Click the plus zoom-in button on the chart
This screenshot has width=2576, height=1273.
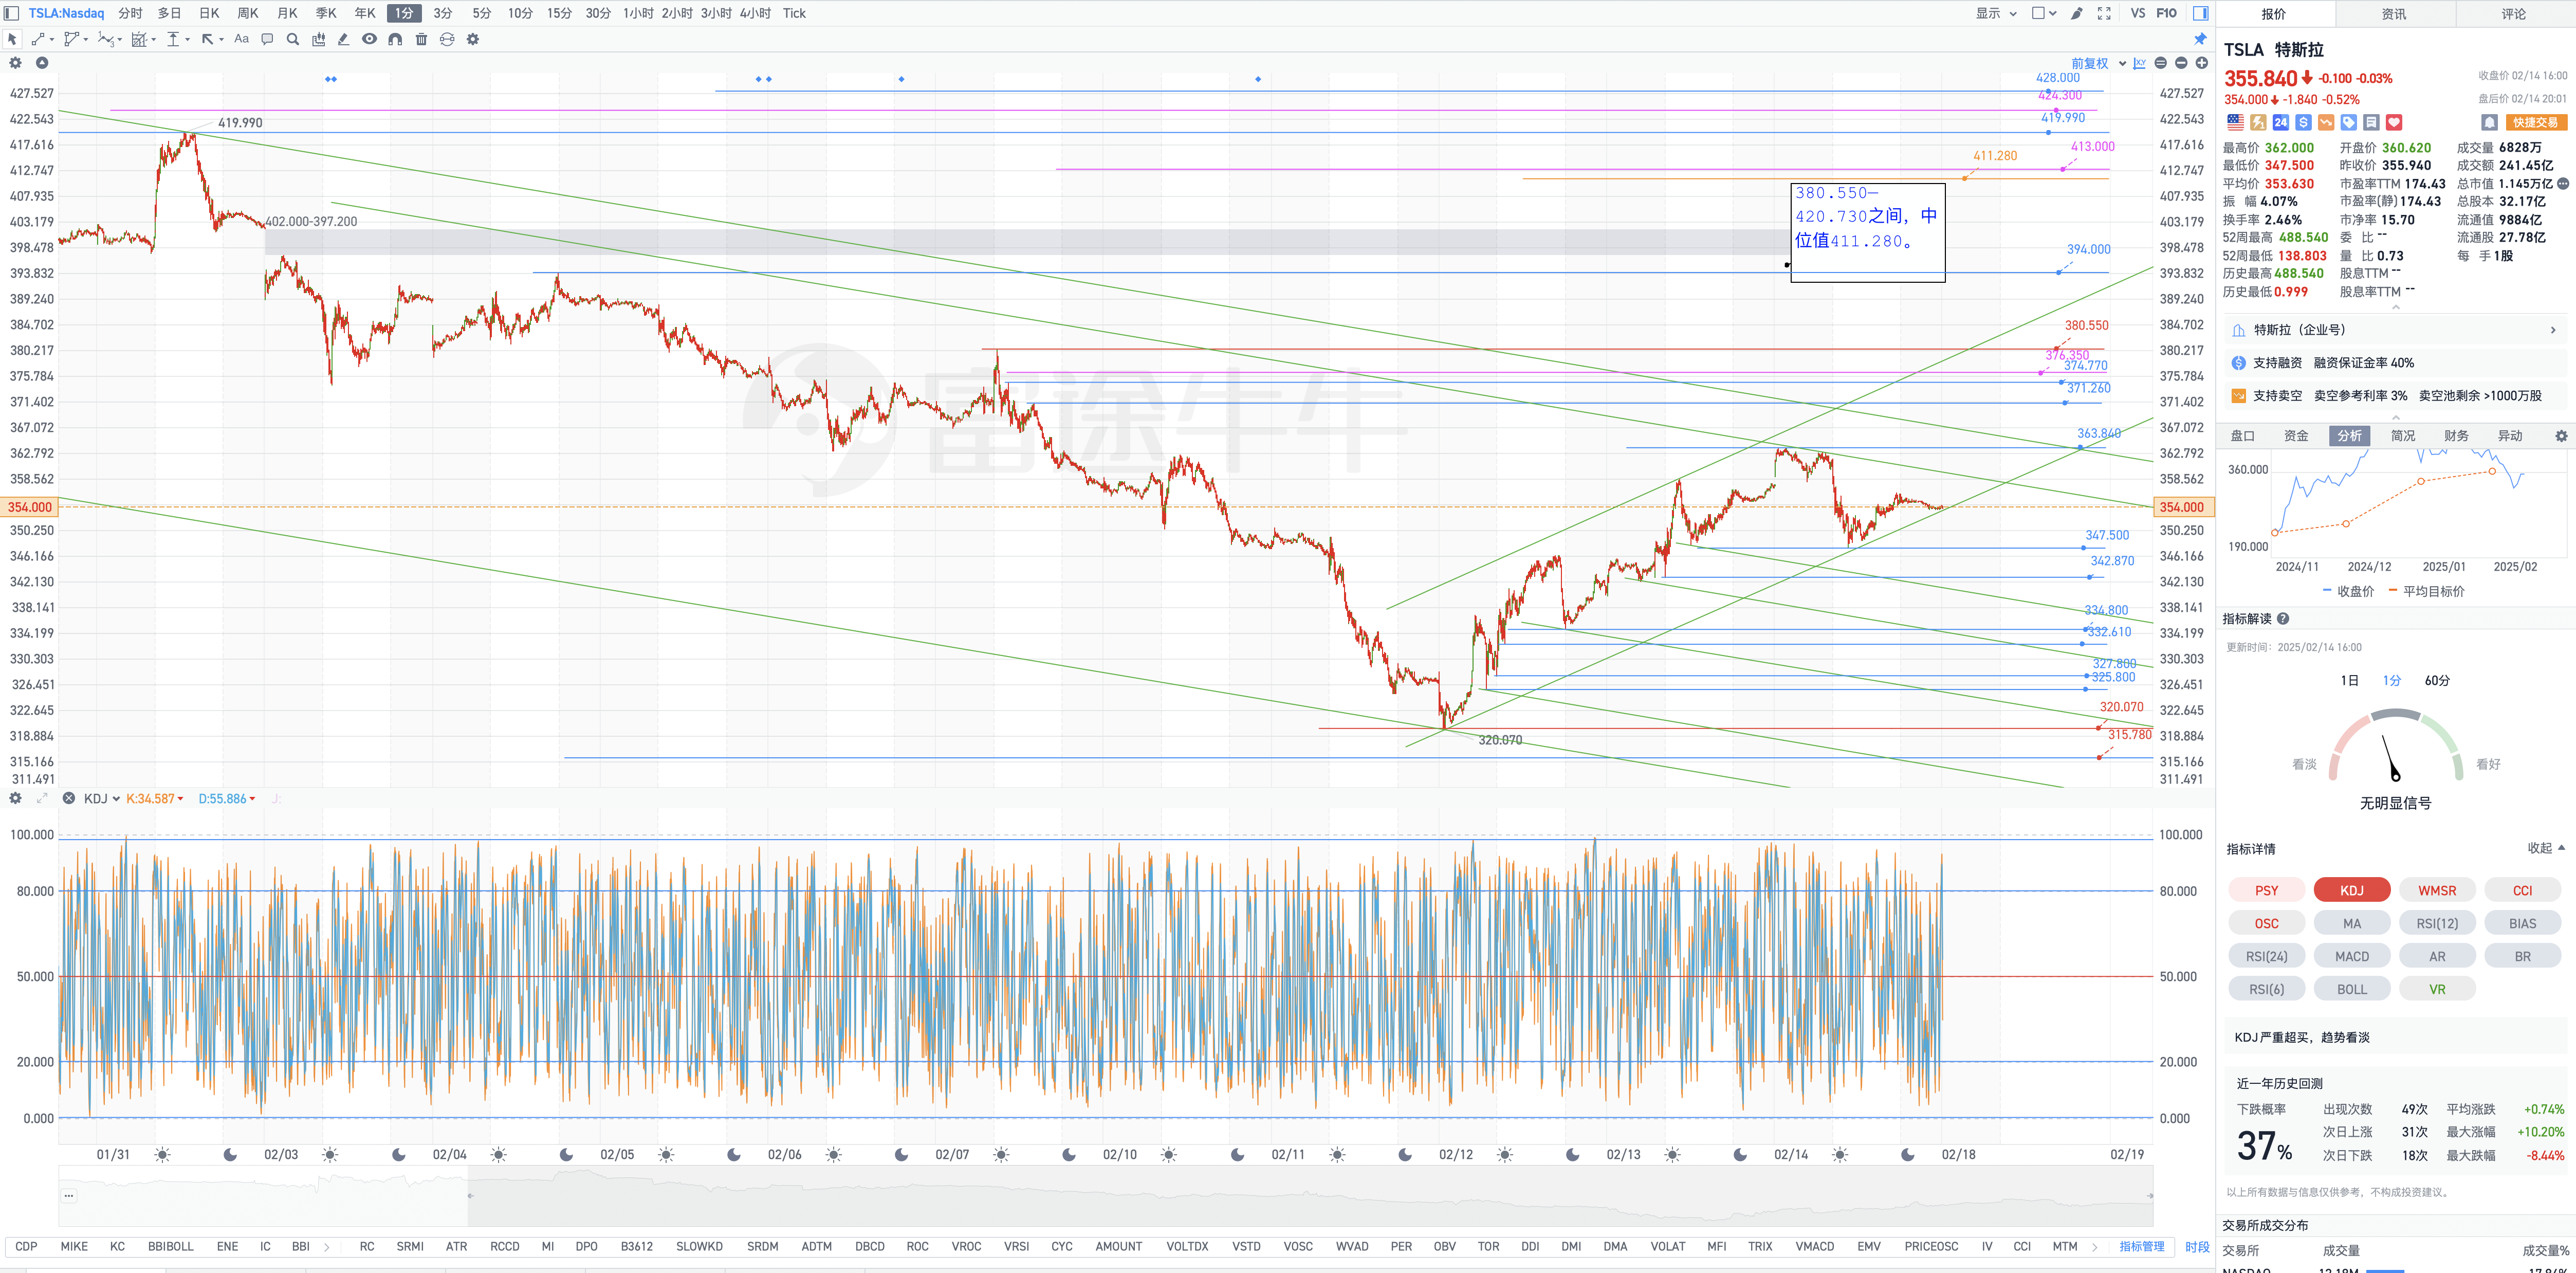(2201, 63)
